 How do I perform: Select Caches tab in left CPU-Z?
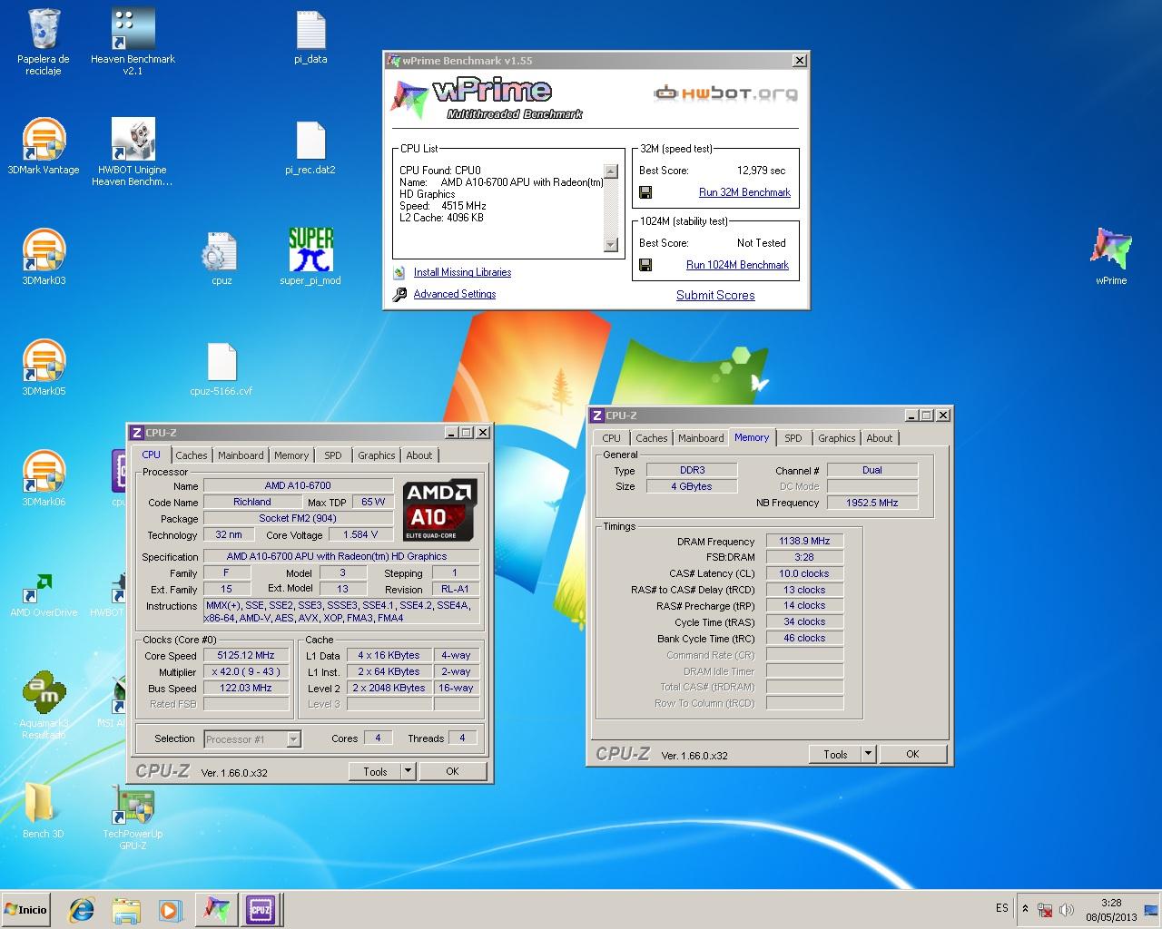[x=192, y=455]
